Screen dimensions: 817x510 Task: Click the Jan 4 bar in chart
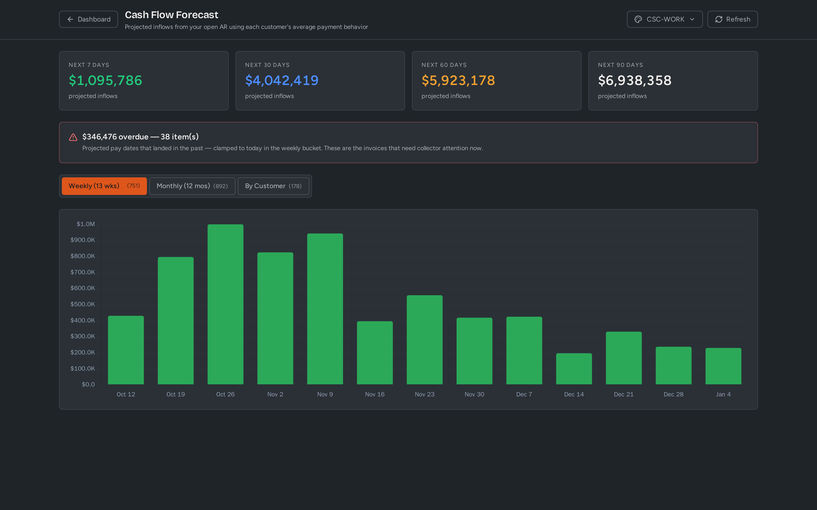(x=723, y=366)
